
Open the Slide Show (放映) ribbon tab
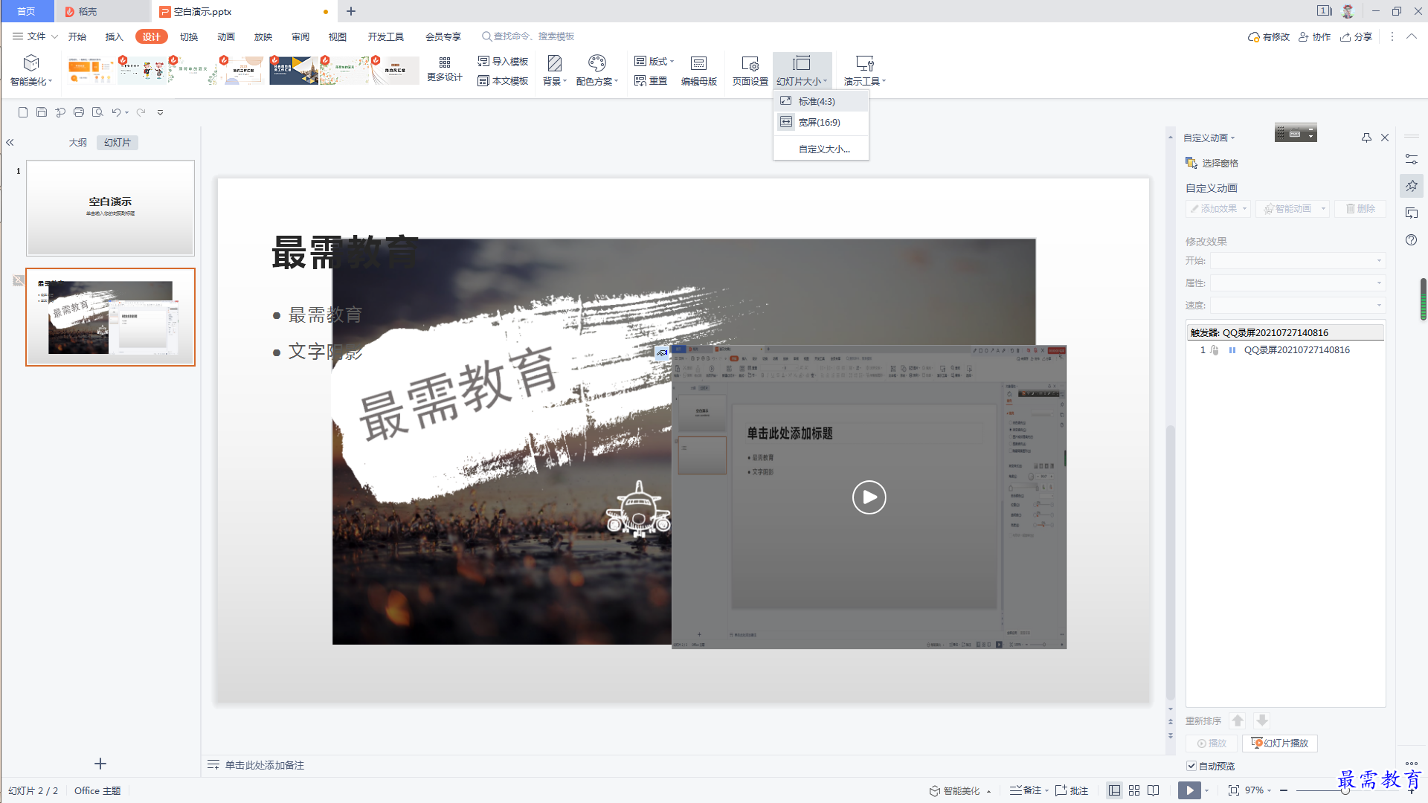point(263,36)
